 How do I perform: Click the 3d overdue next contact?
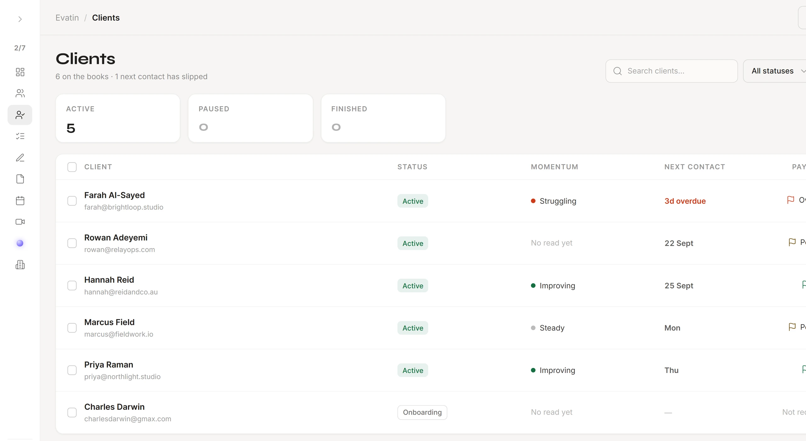[685, 201]
